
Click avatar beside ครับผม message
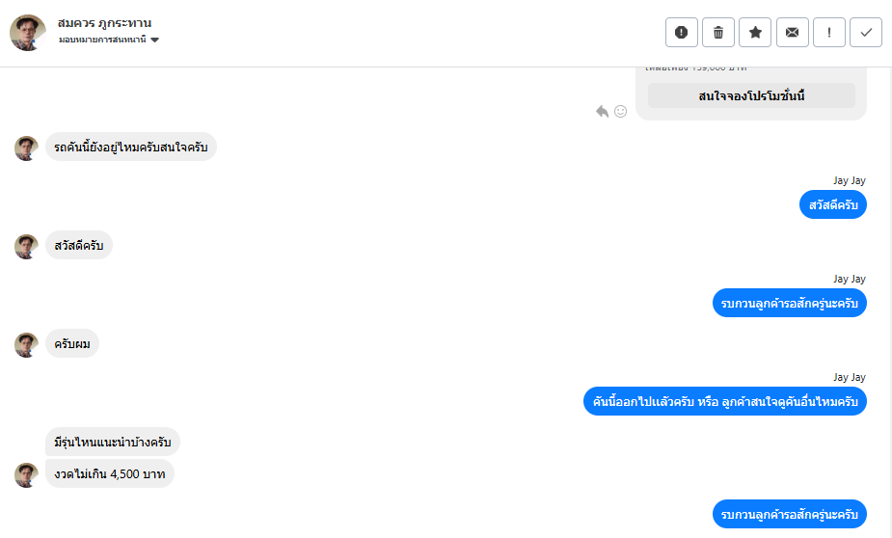click(26, 344)
